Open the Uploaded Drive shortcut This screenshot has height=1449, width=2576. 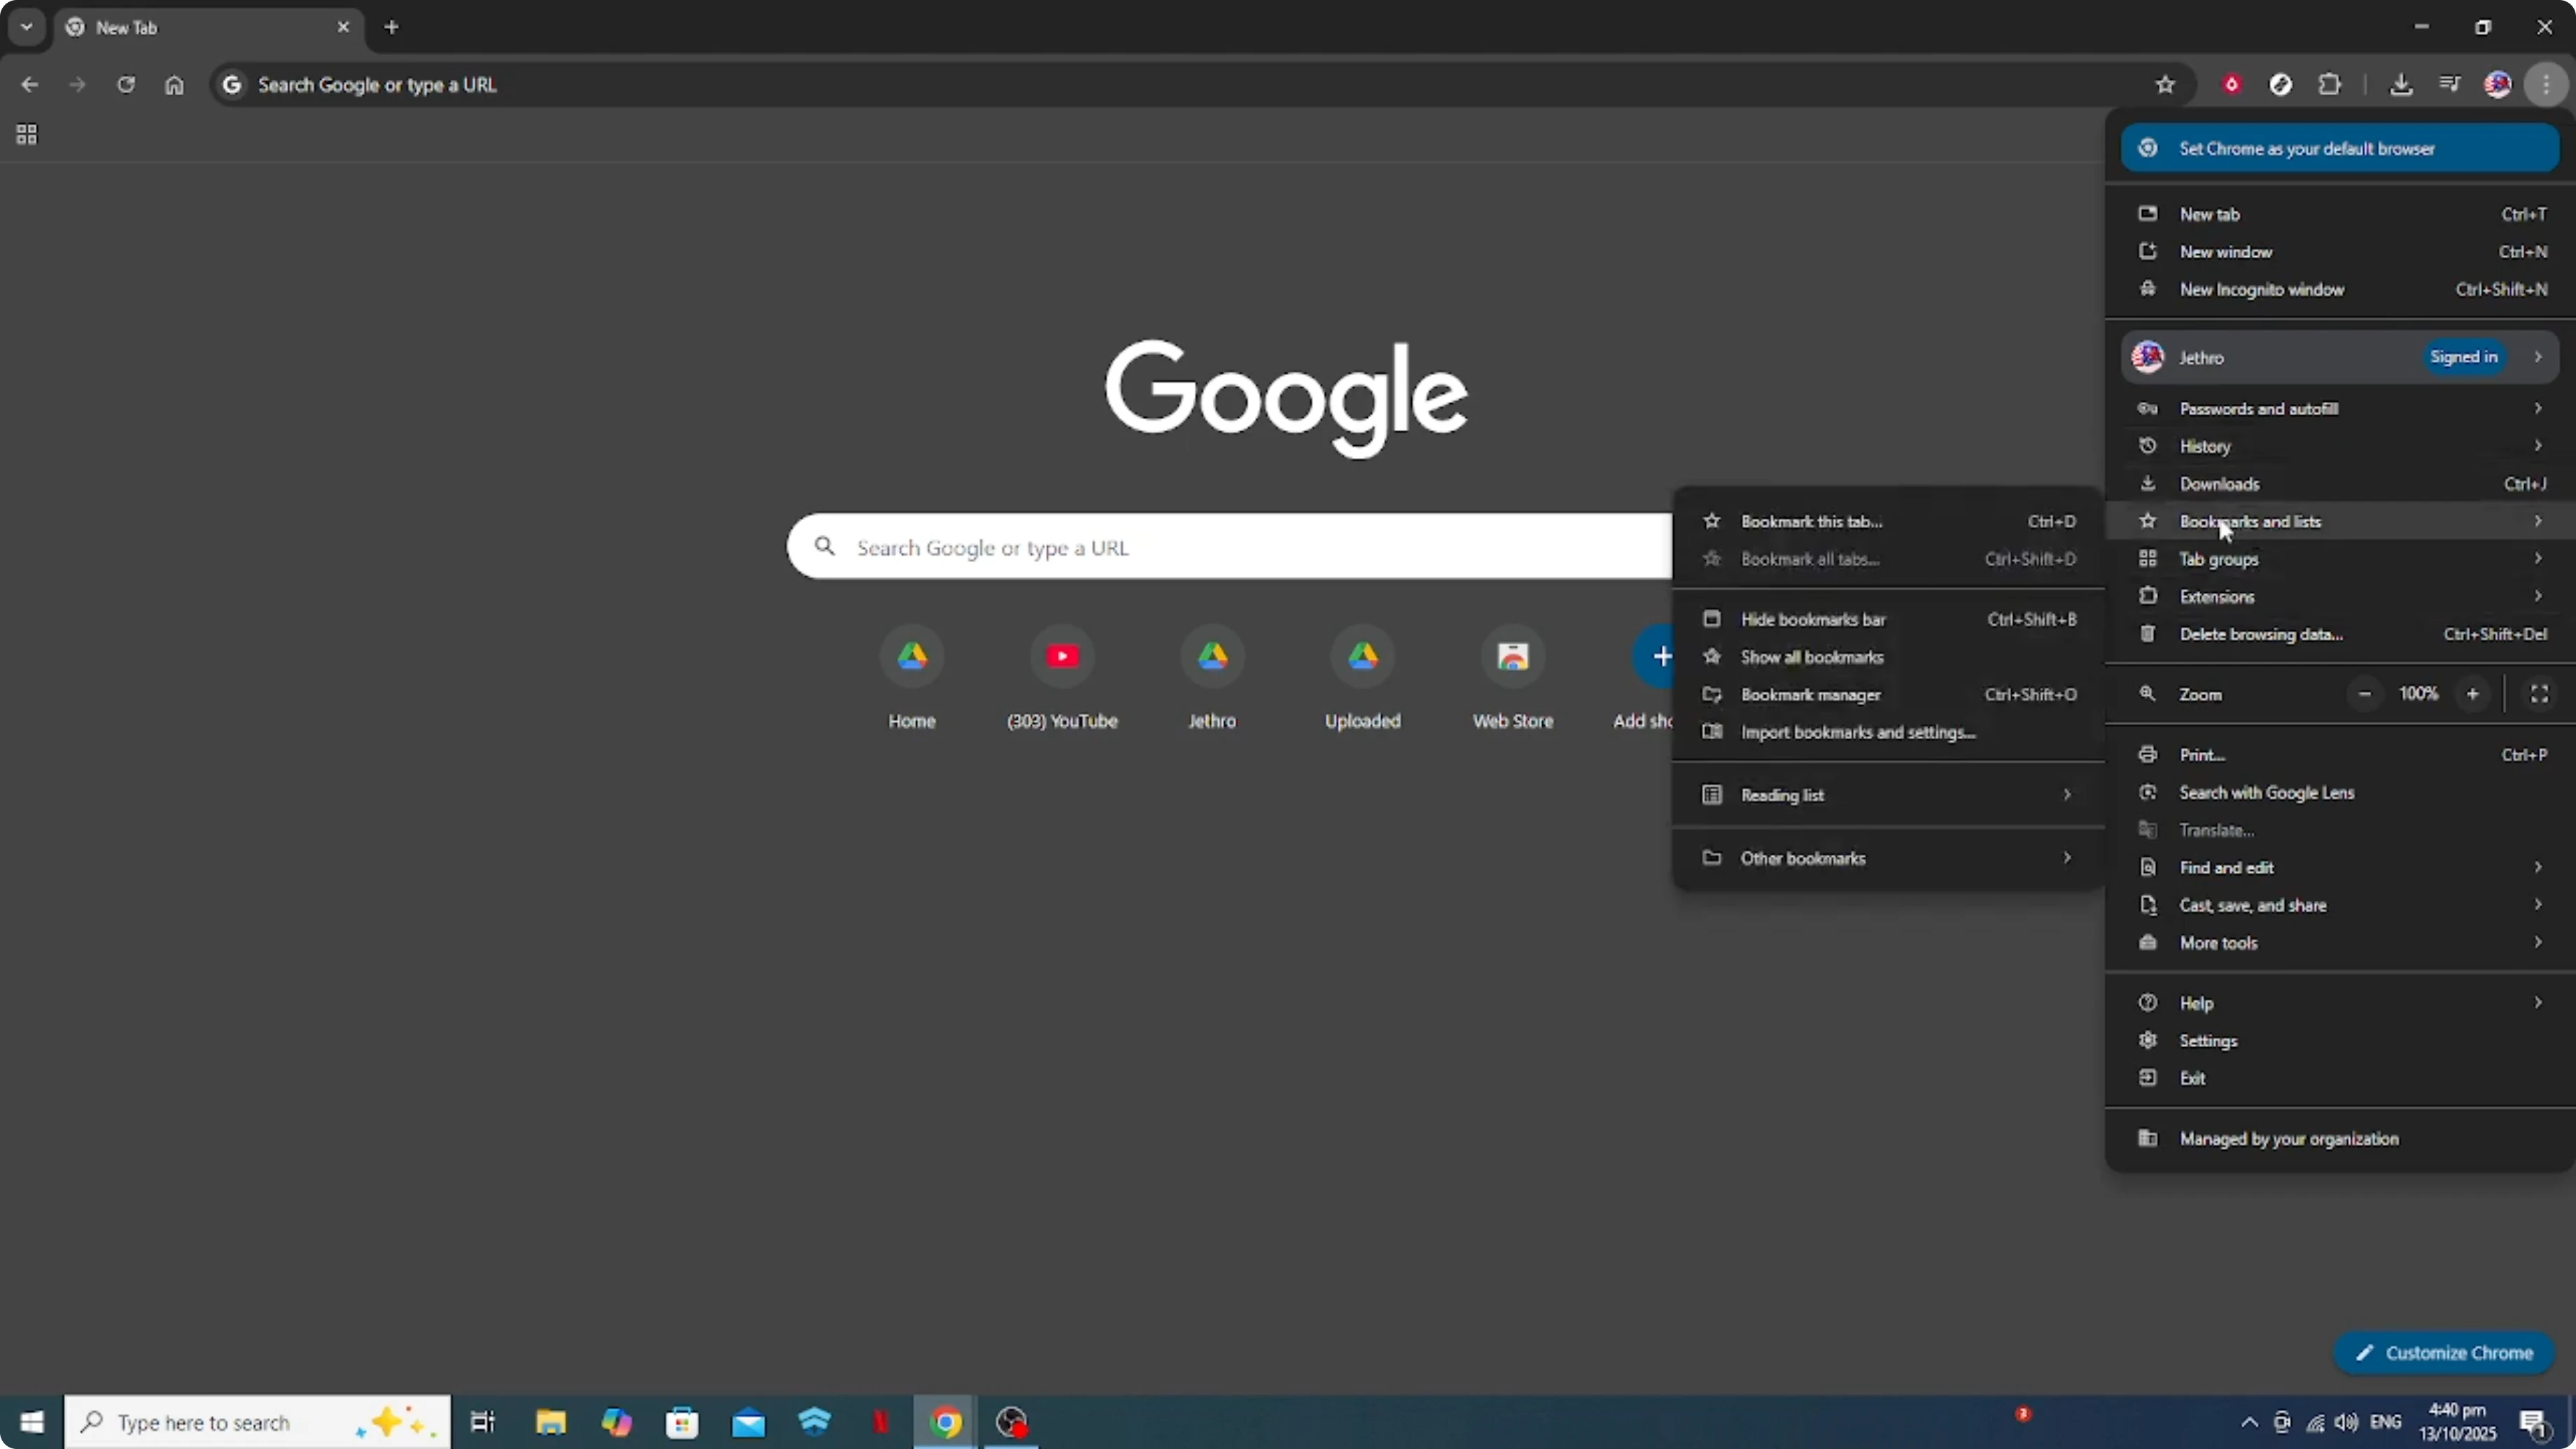(1363, 678)
